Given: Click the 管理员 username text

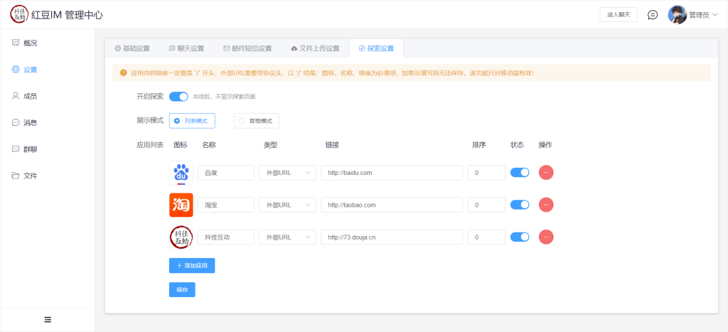Looking at the screenshot, I should coord(699,16).
